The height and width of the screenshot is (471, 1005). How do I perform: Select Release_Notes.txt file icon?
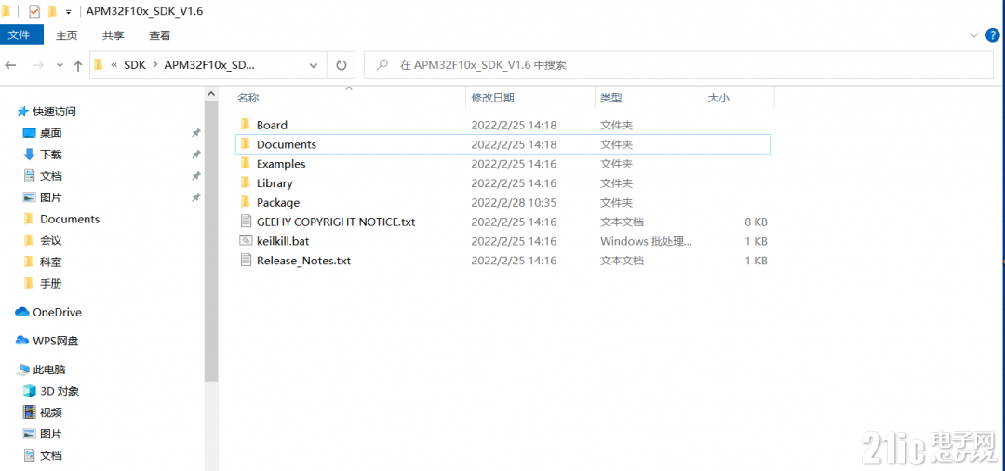point(246,261)
